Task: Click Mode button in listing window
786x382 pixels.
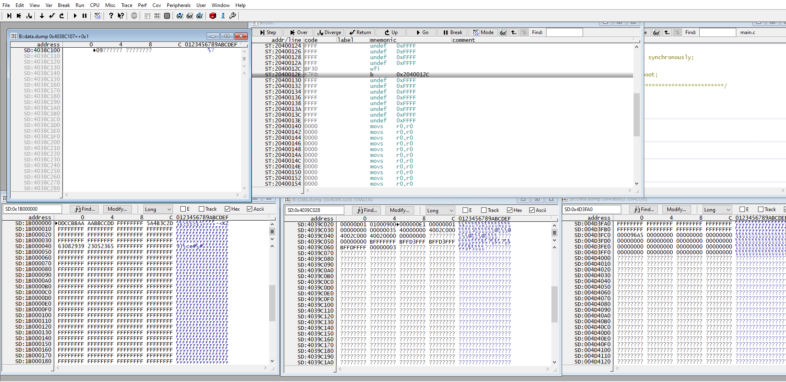Action: pos(483,32)
